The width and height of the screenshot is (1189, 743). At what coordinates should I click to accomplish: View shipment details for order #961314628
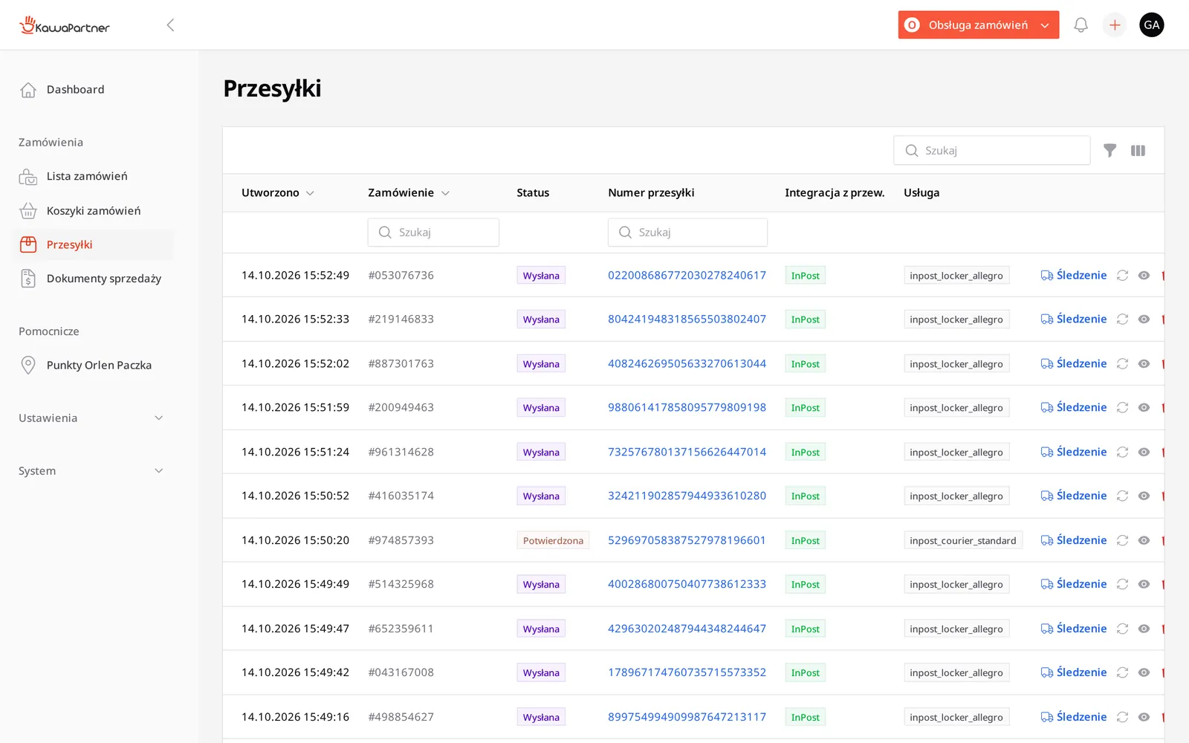pyautogui.click(x=1144, y=452)
